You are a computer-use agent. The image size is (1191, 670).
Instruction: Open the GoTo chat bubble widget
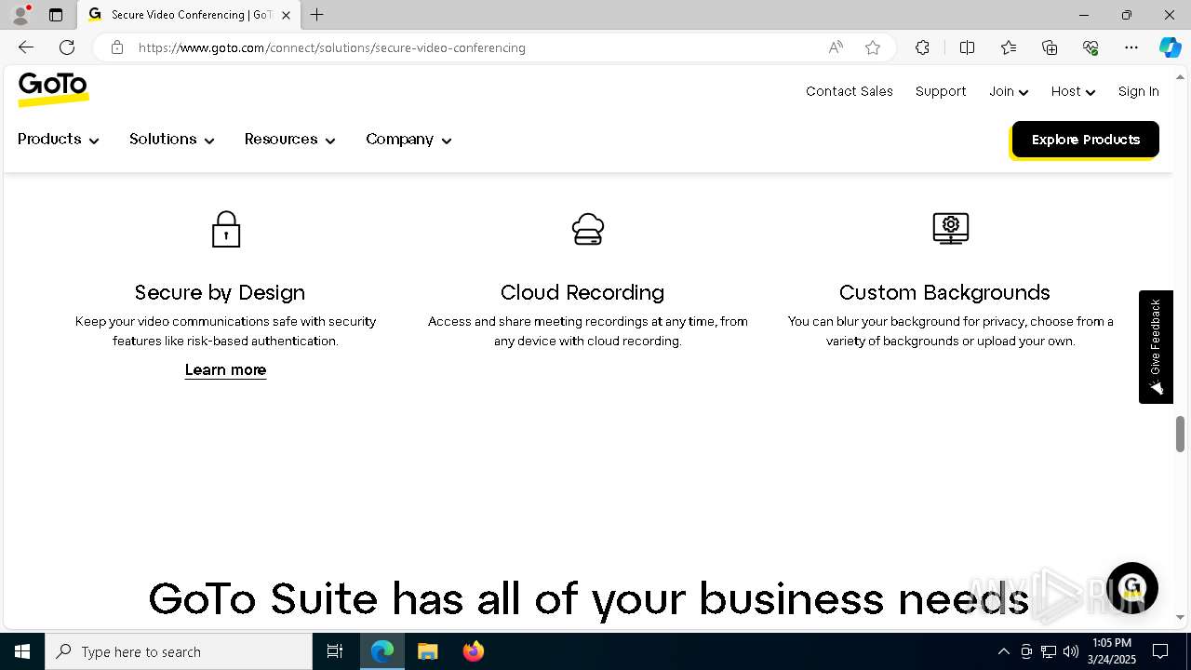coord(1131,588)
